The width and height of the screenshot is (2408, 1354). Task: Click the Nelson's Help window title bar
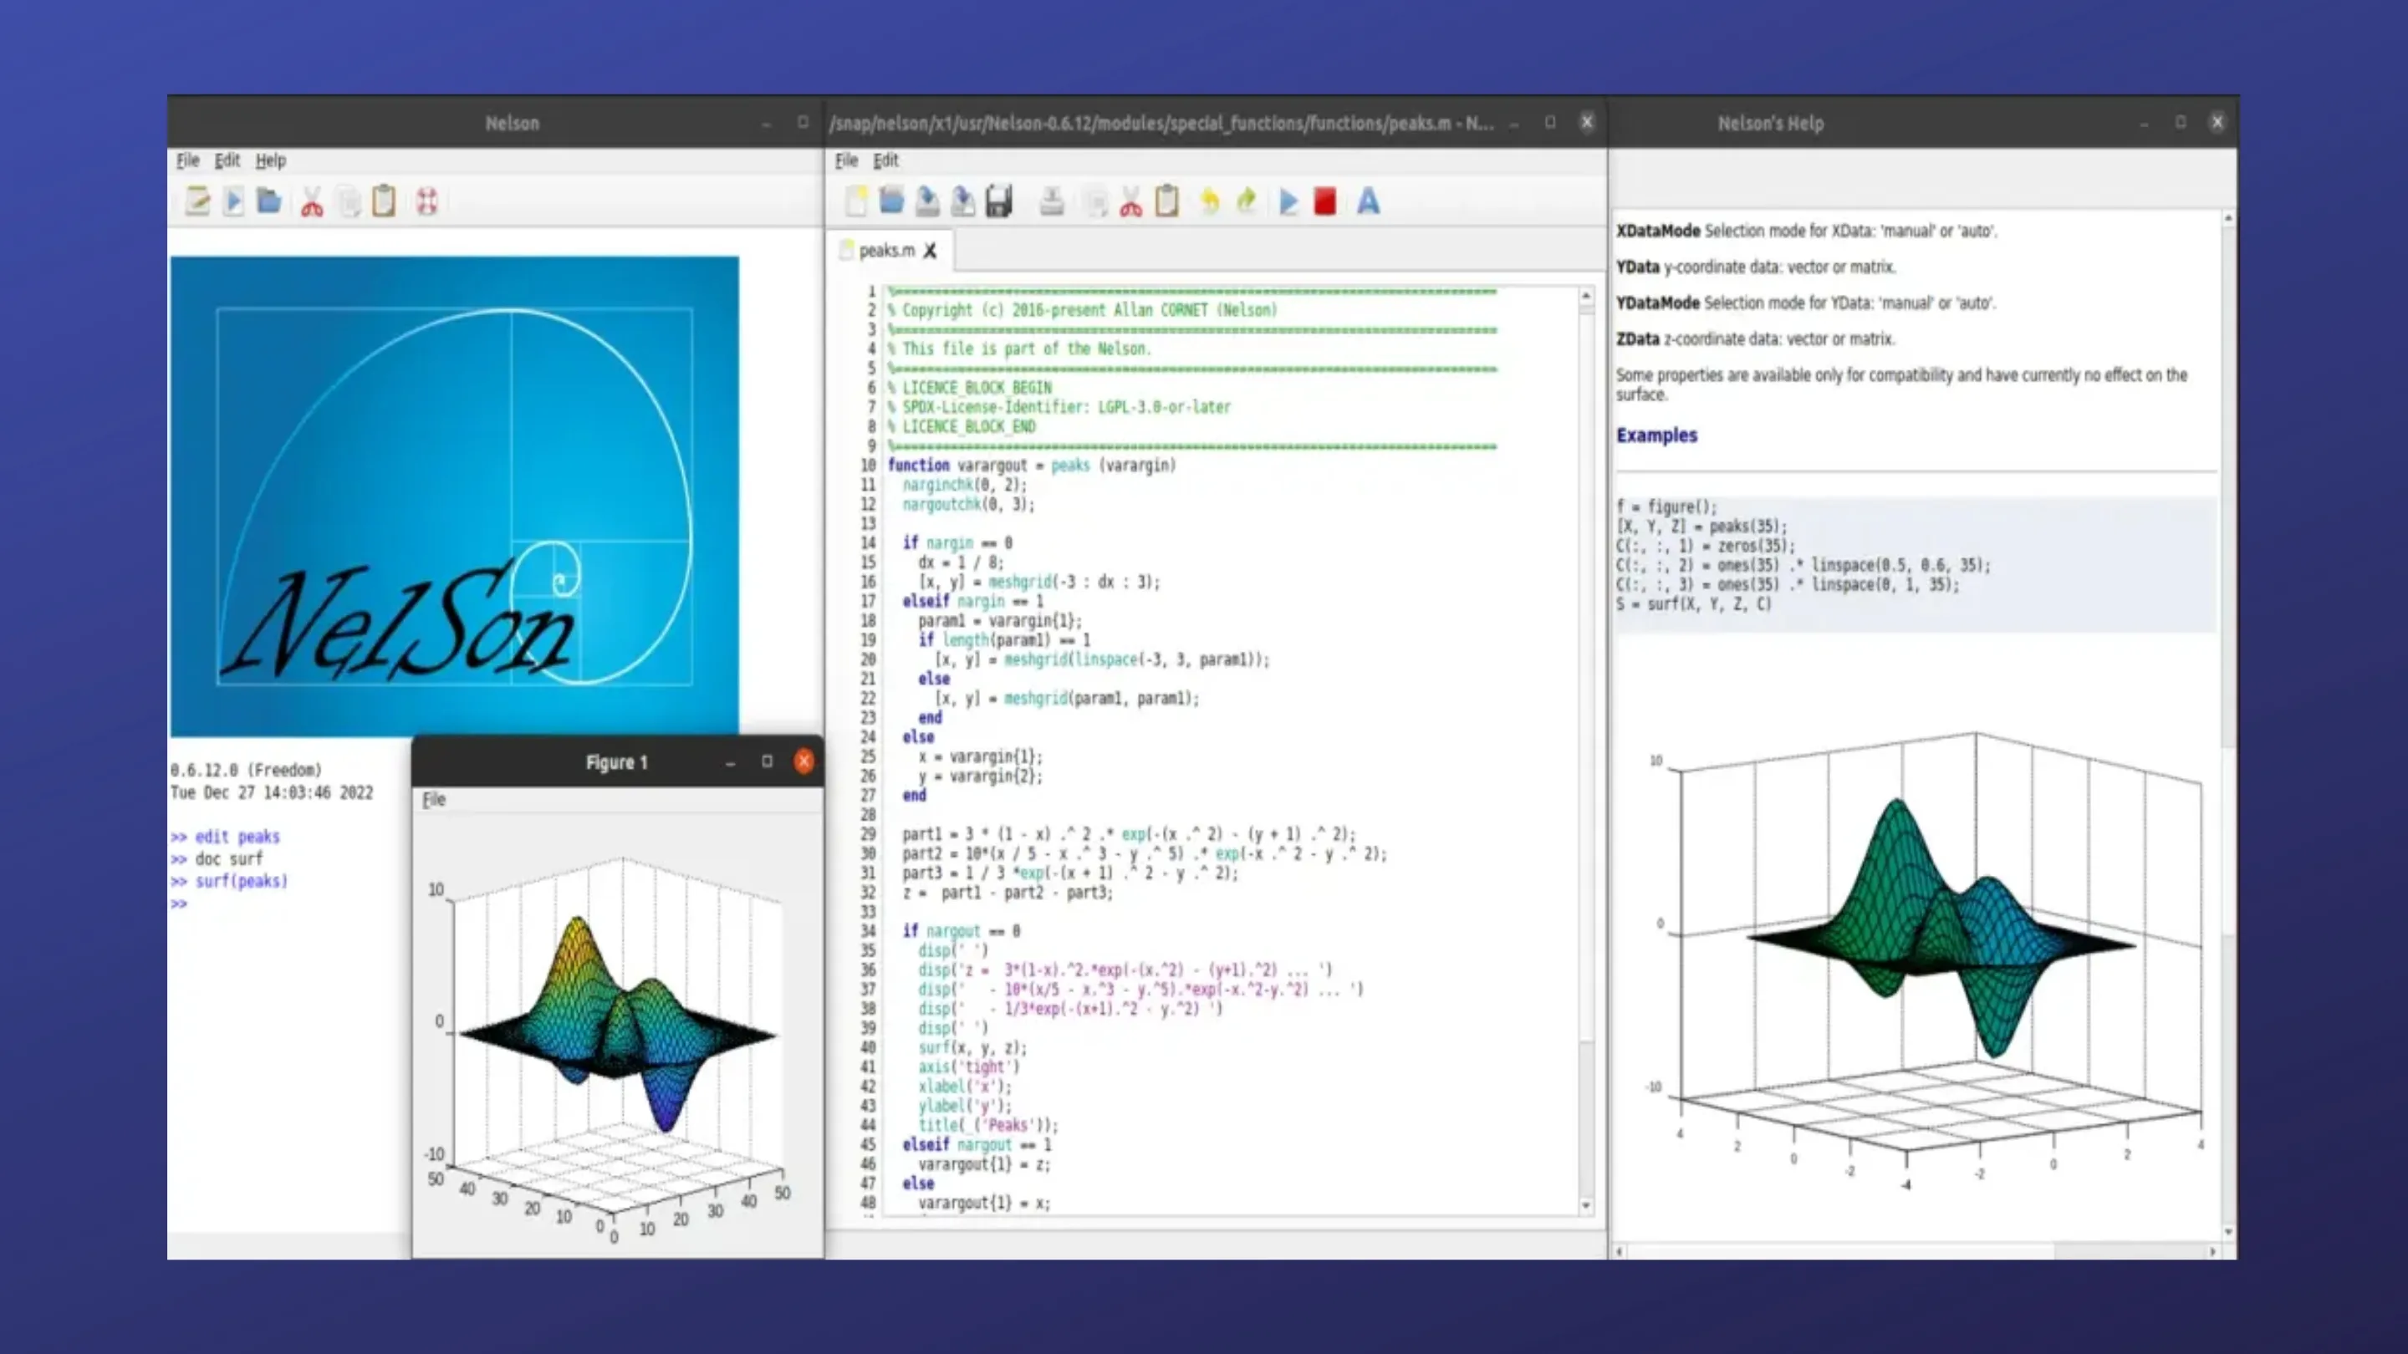click(1771, 124)
